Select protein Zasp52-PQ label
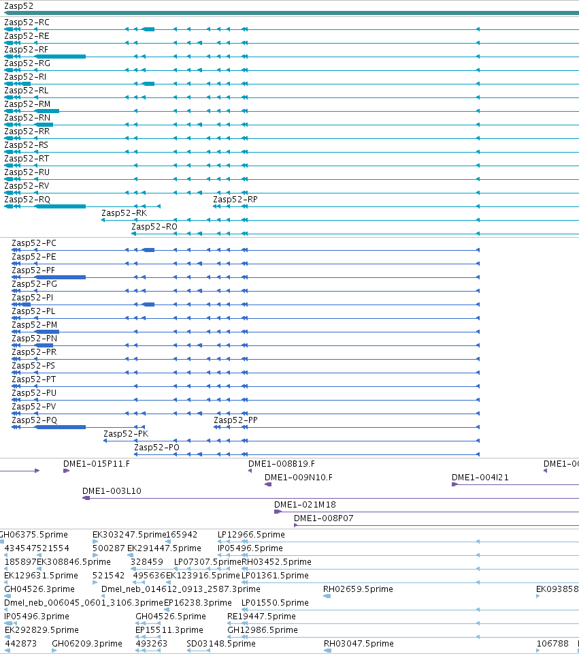 pyautogui.click(x=35, y=420)
